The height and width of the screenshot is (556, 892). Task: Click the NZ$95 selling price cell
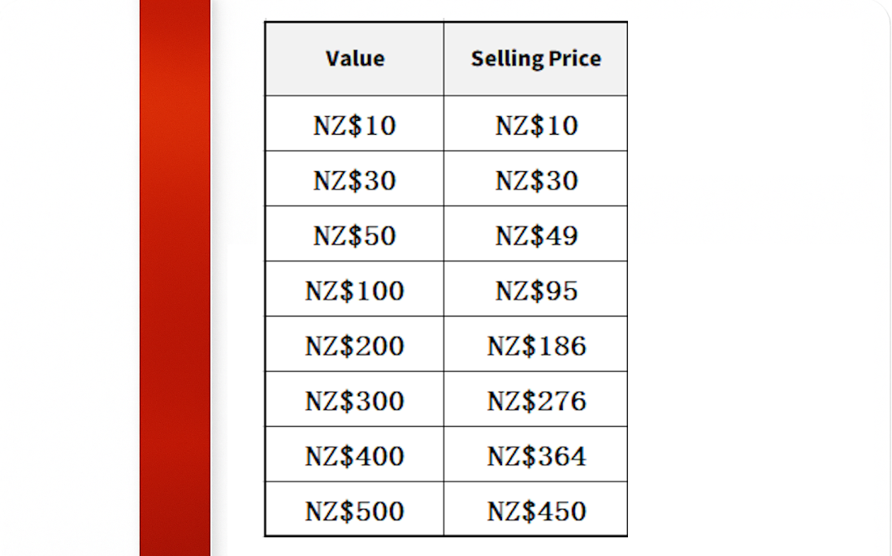pos(536,290)
